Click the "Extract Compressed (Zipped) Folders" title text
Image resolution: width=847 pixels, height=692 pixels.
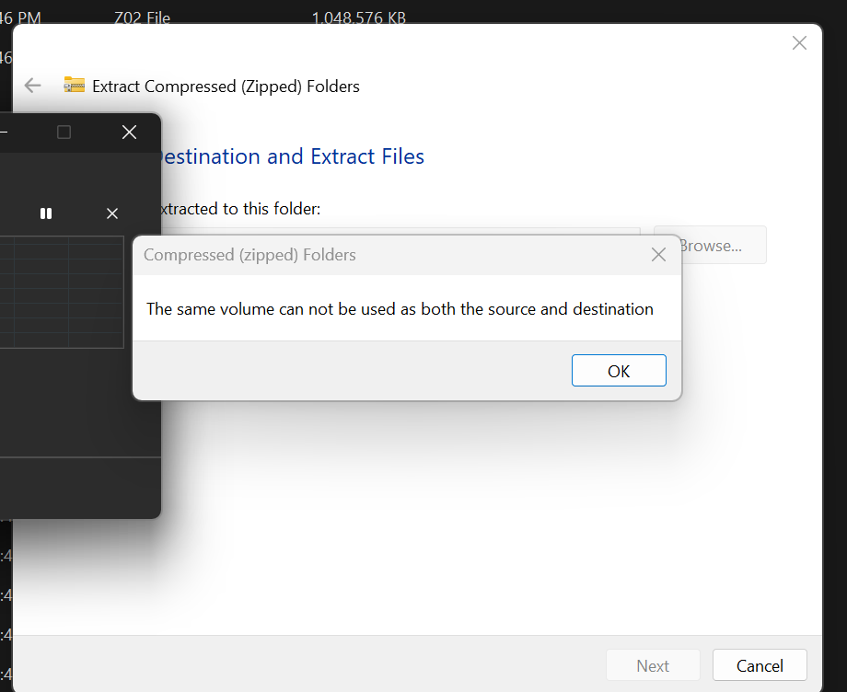pos(226,86)
